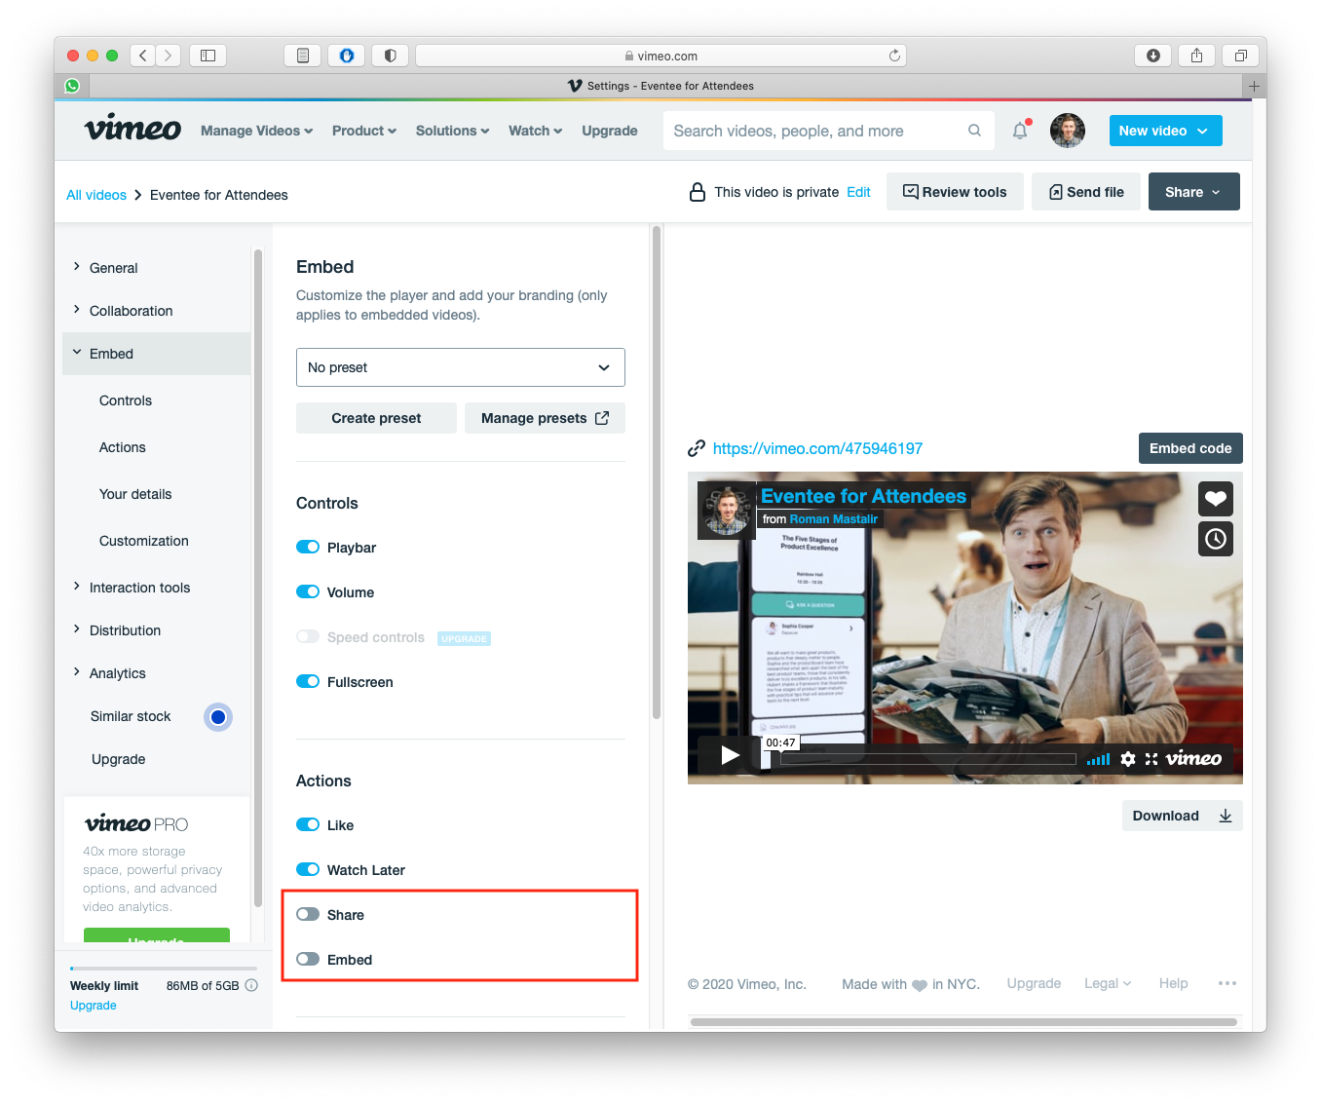Adjust player volume bars

click(x=1098, y=759)
